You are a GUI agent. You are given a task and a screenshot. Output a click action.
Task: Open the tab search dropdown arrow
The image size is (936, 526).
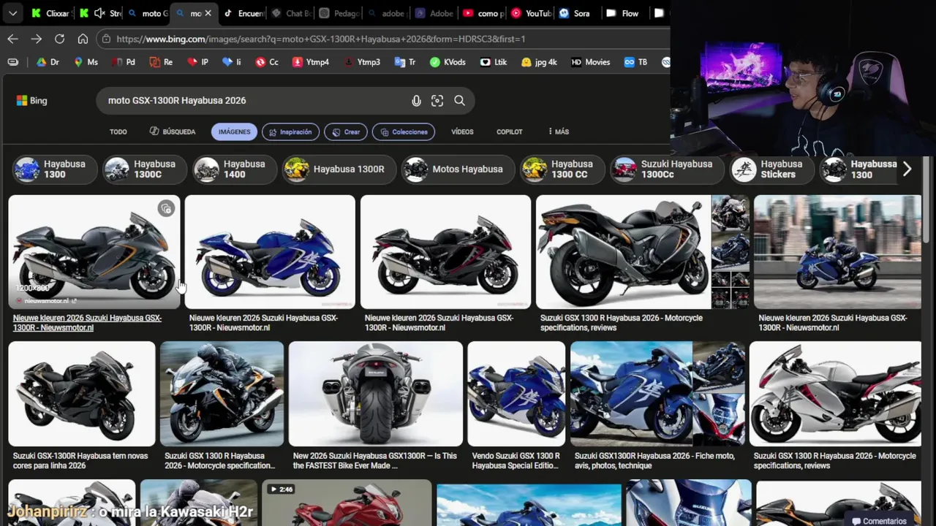(x=12, y=13)
